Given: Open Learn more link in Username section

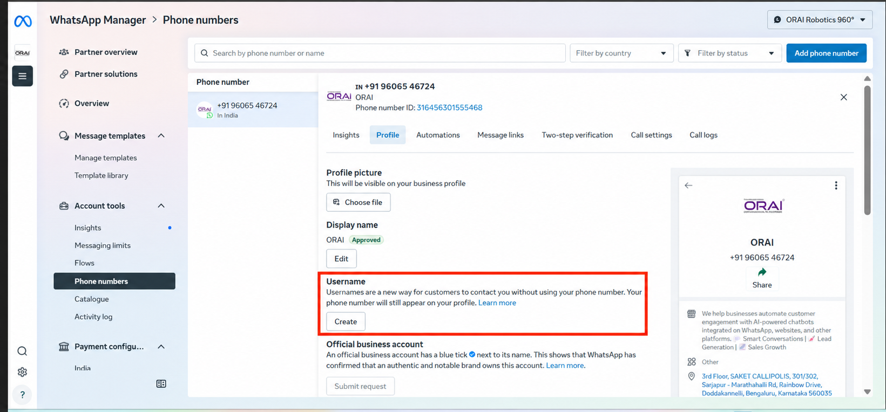Looking at the screenshot, I should (x=497, y=303).
